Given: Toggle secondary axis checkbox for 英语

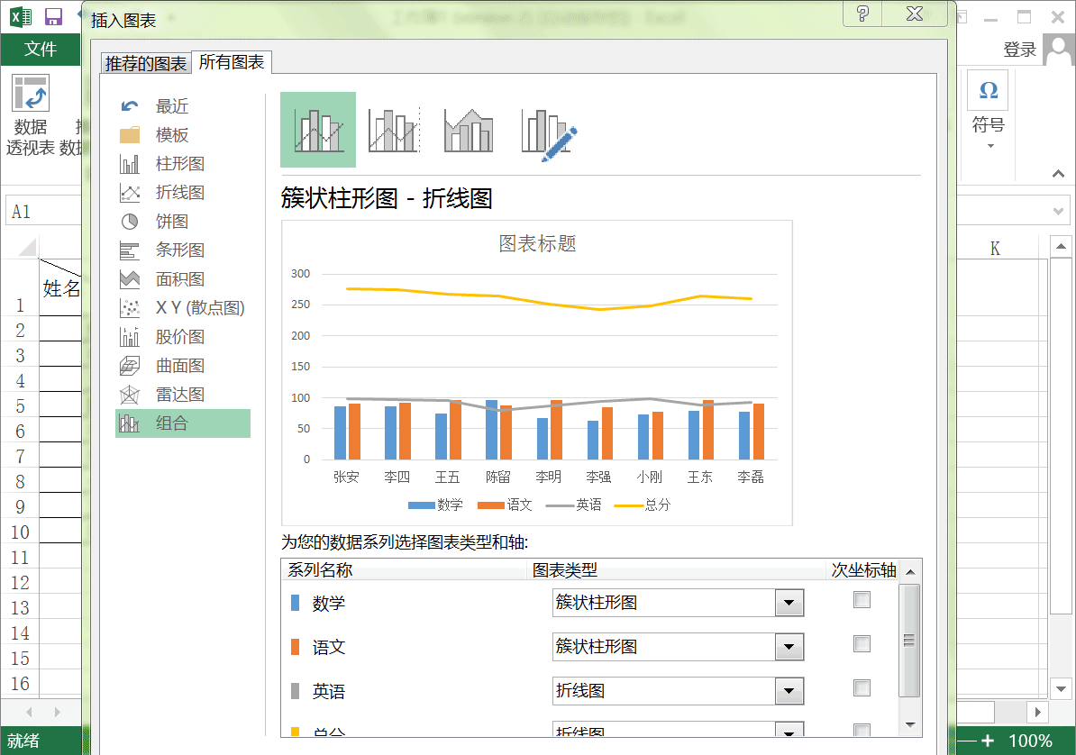Looking at the screenshot, I should click(862, 687).
